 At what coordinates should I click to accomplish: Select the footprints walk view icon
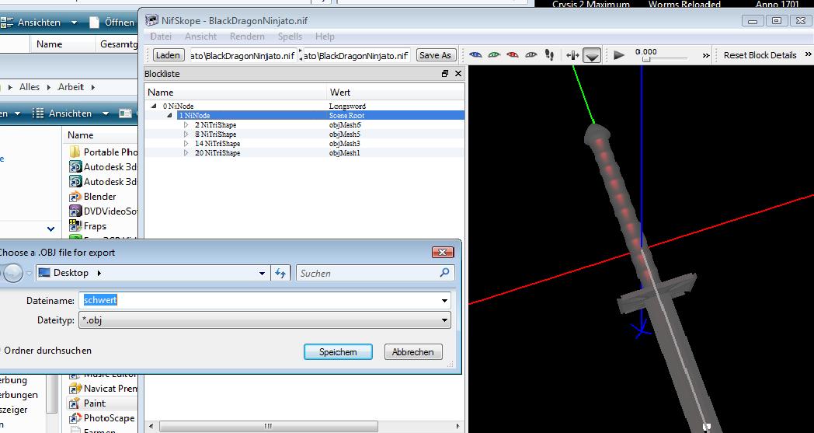(550, 55)
